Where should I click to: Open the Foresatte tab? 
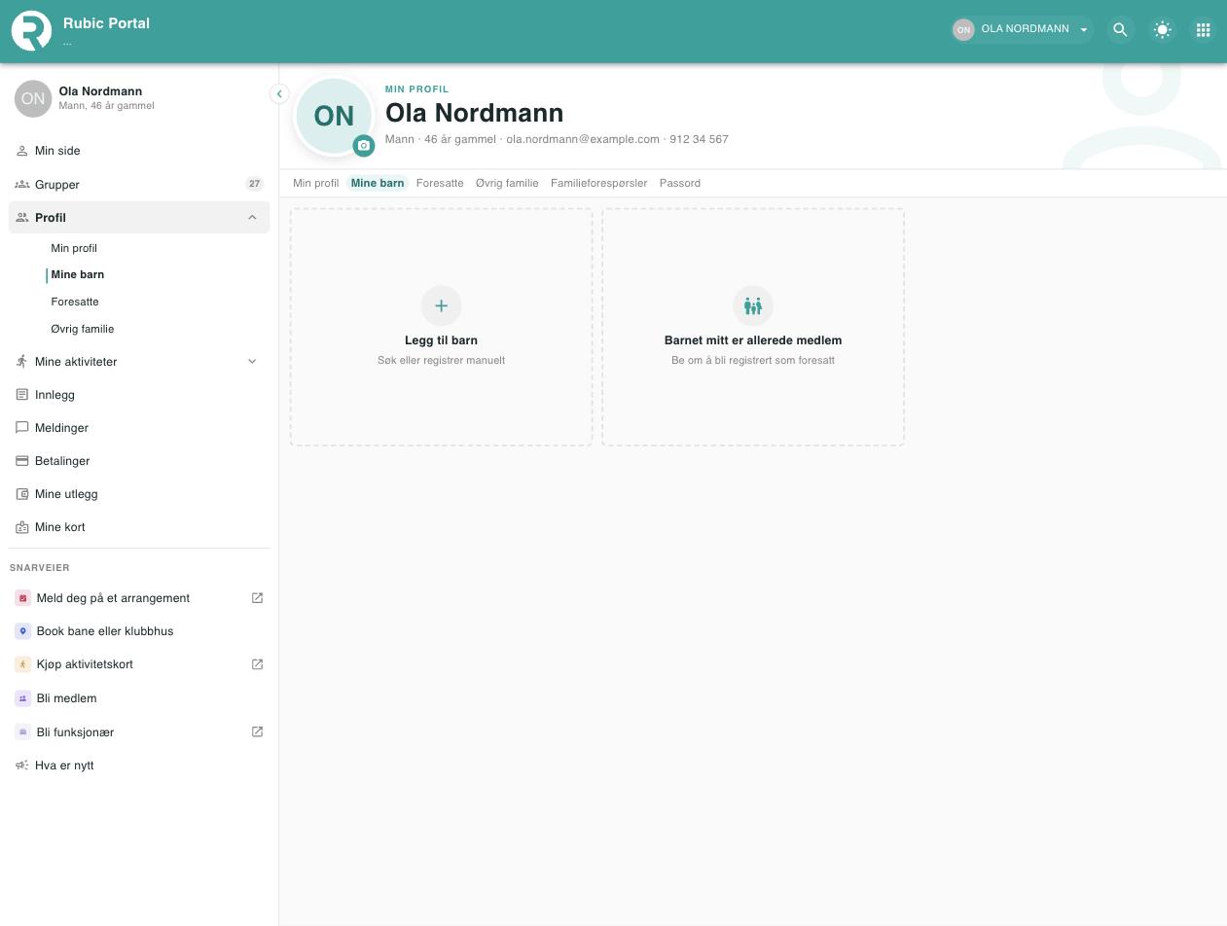[440, 183]
